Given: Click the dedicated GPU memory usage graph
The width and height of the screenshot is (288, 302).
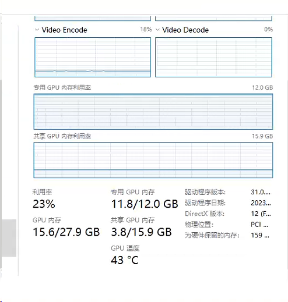Looking at the screenshot, I should click(x=153, y=112).
